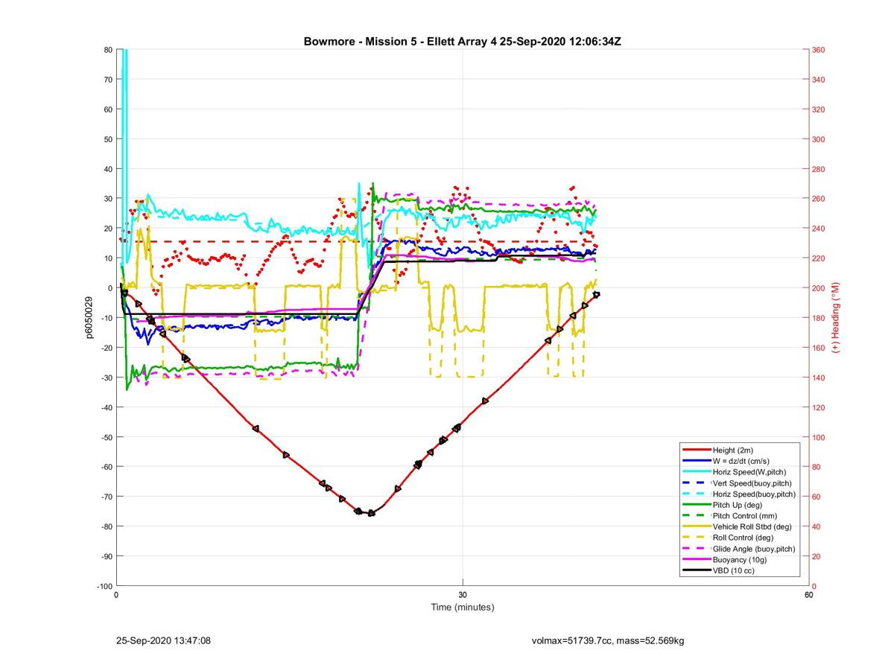Click the 340 heading-axis tick label

click(819, 80)
